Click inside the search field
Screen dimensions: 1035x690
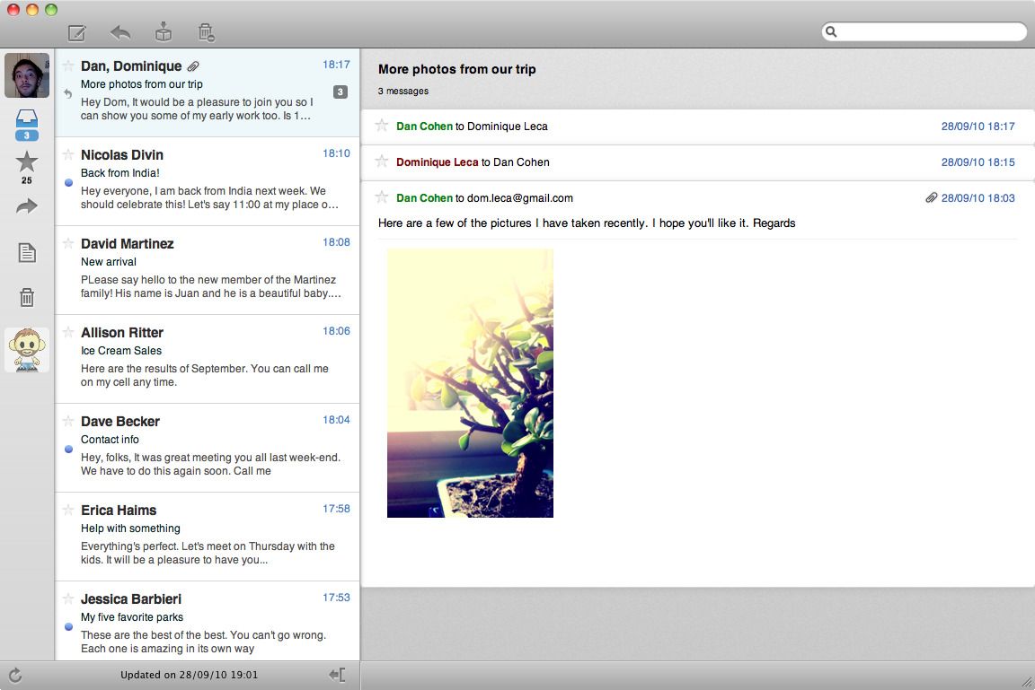[925, 31]
